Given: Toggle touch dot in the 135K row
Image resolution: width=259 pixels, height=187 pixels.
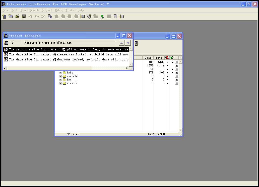Looking at the screenshot, I should point(167,66).
